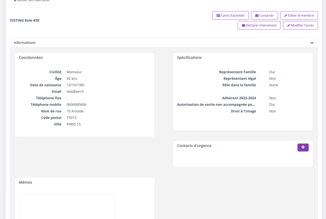The image size is (326, 219).
Task: Select postal code 75015
Action: [x=71, y=117]
